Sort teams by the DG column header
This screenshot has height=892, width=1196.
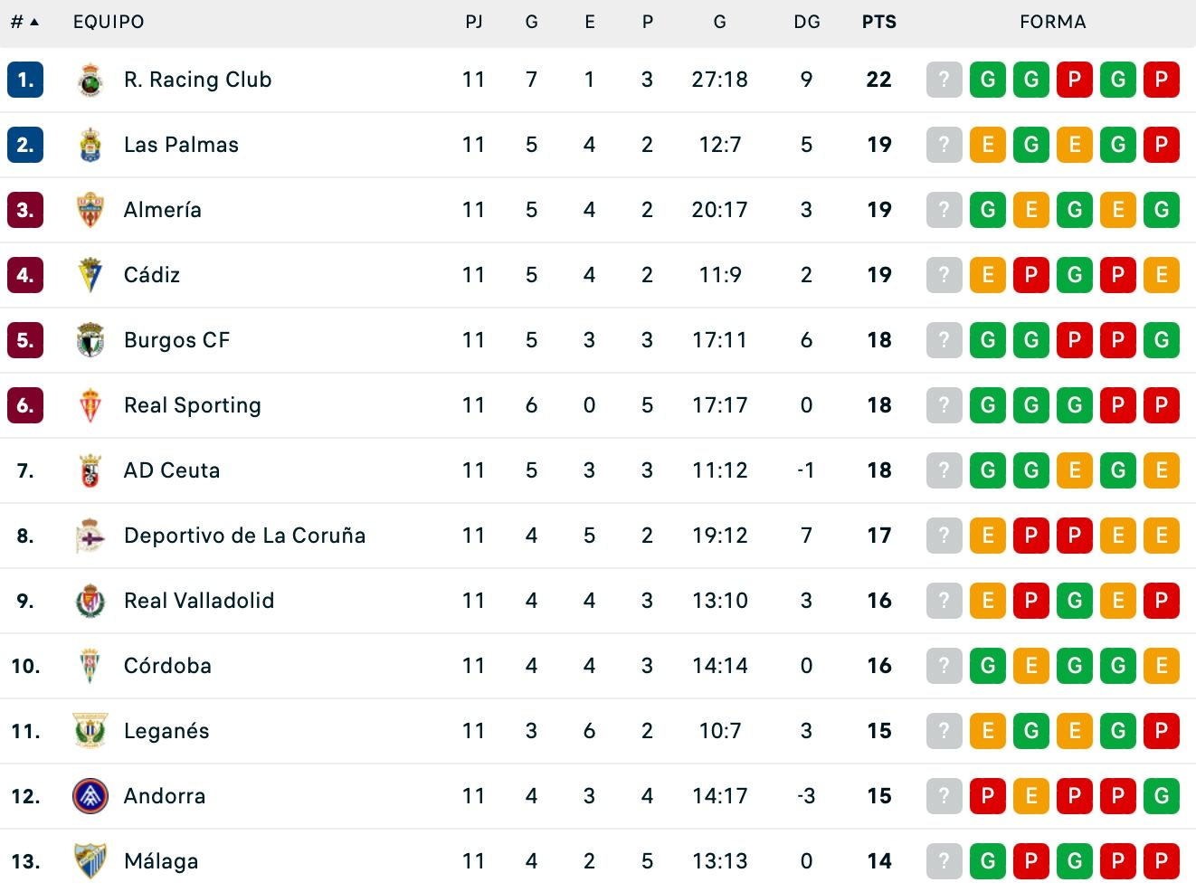(806, 22)
